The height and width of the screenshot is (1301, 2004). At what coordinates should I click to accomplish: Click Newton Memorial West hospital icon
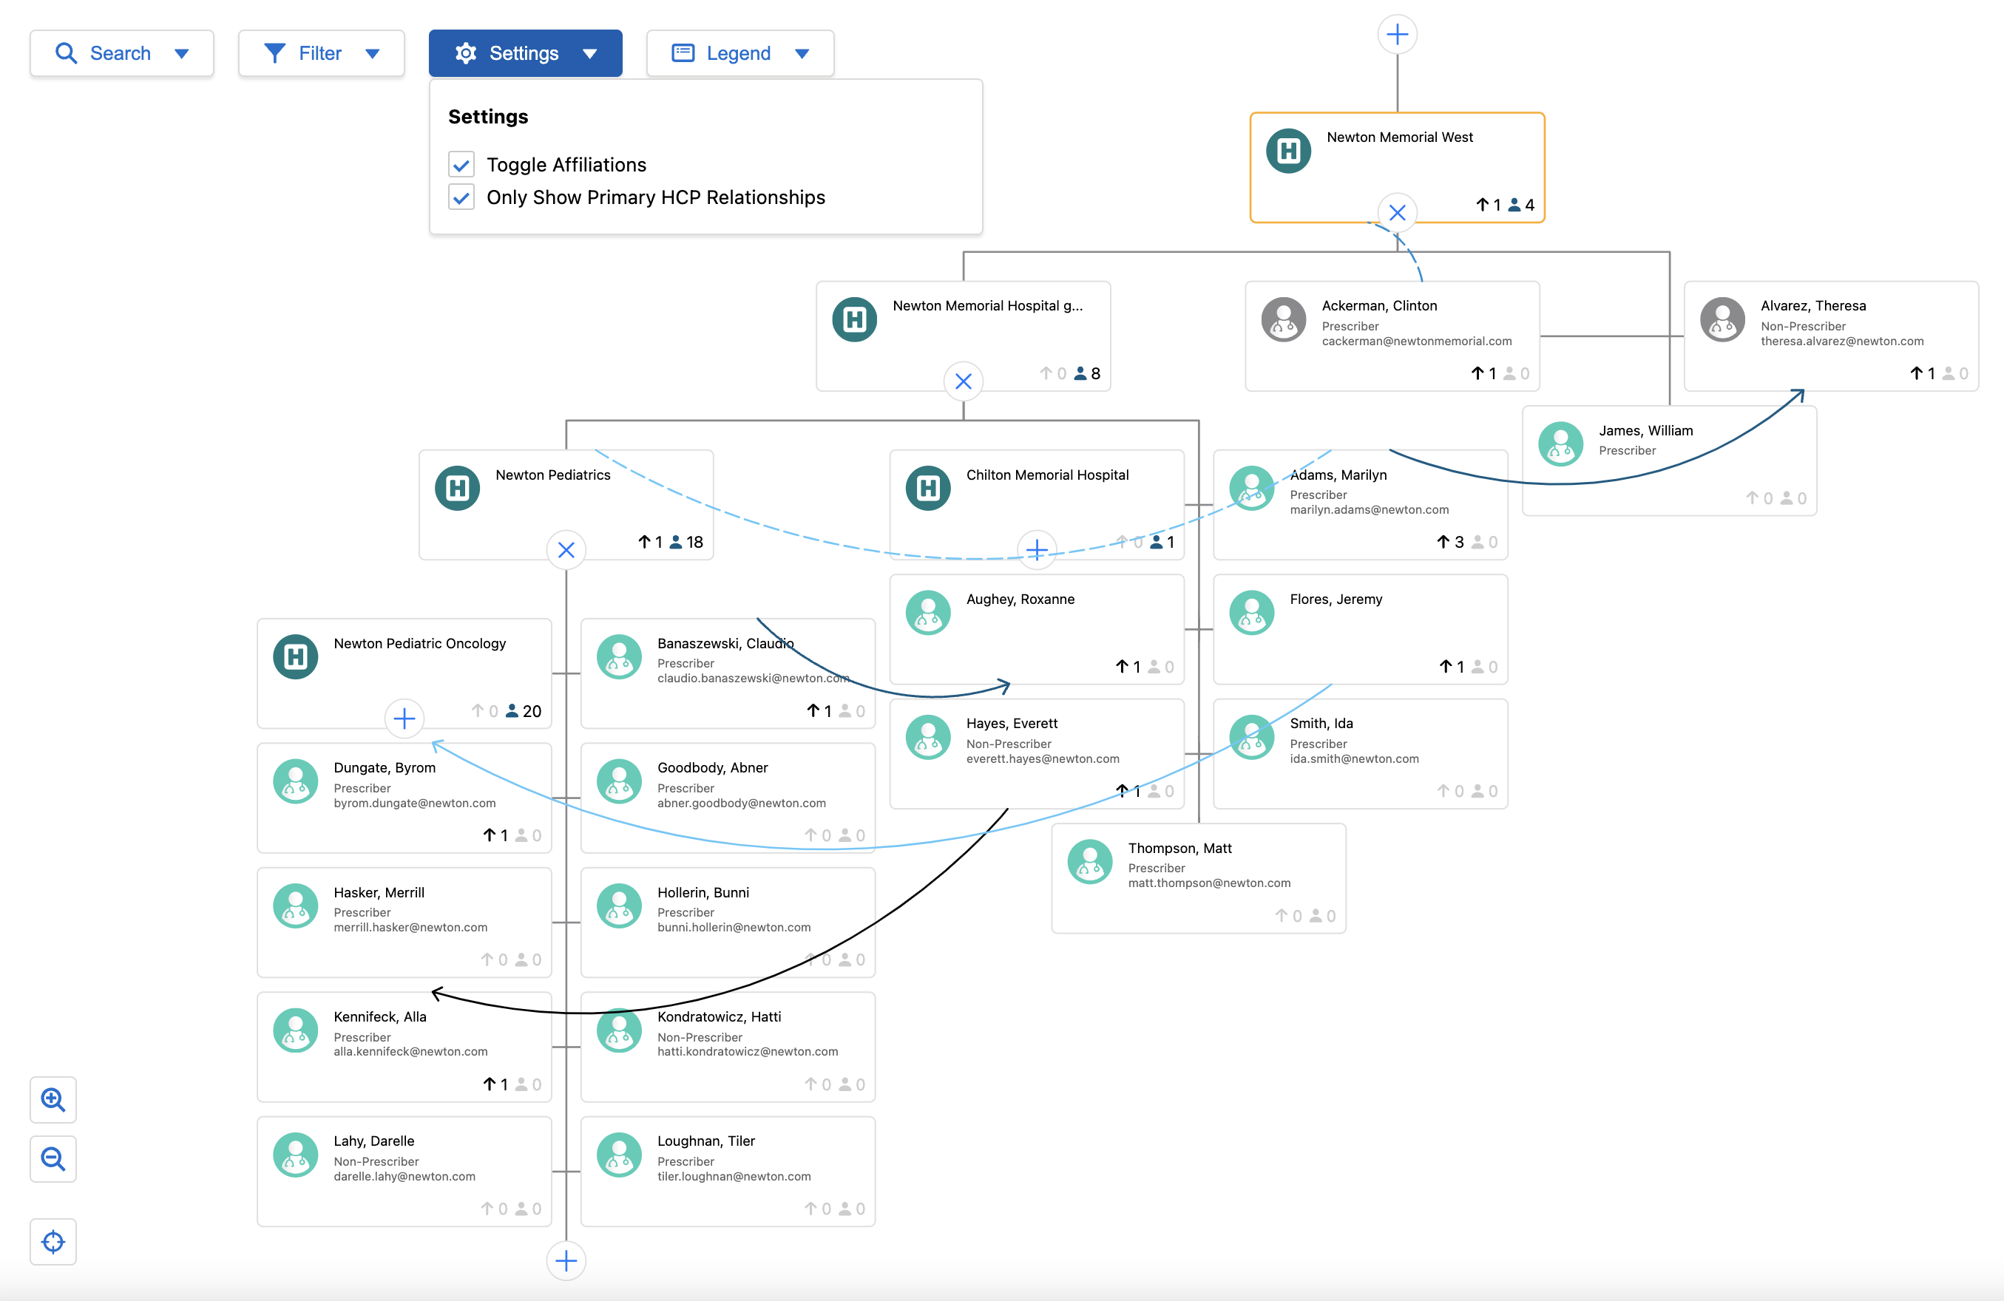click(1288, 152)
